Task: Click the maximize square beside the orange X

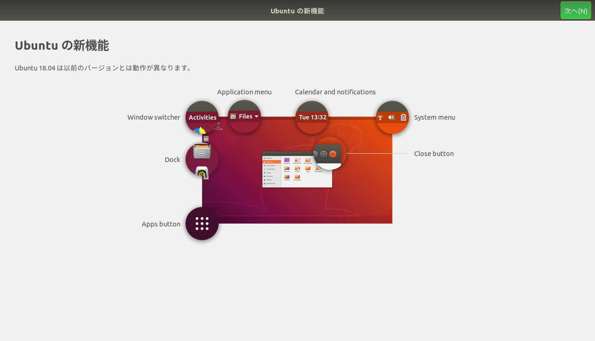Action: click(323, 154)
